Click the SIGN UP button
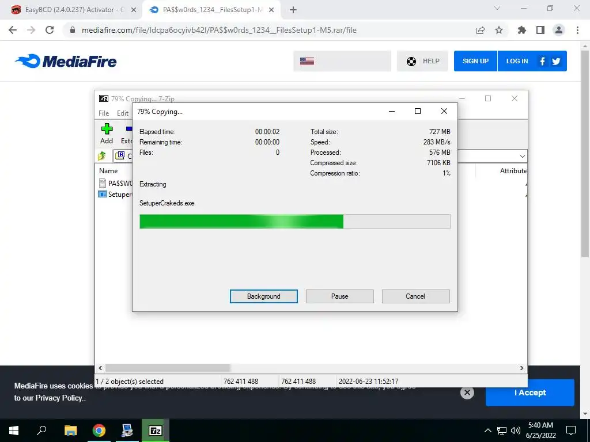This screenshot has width=590, height=442. click(x=475, y=61)
